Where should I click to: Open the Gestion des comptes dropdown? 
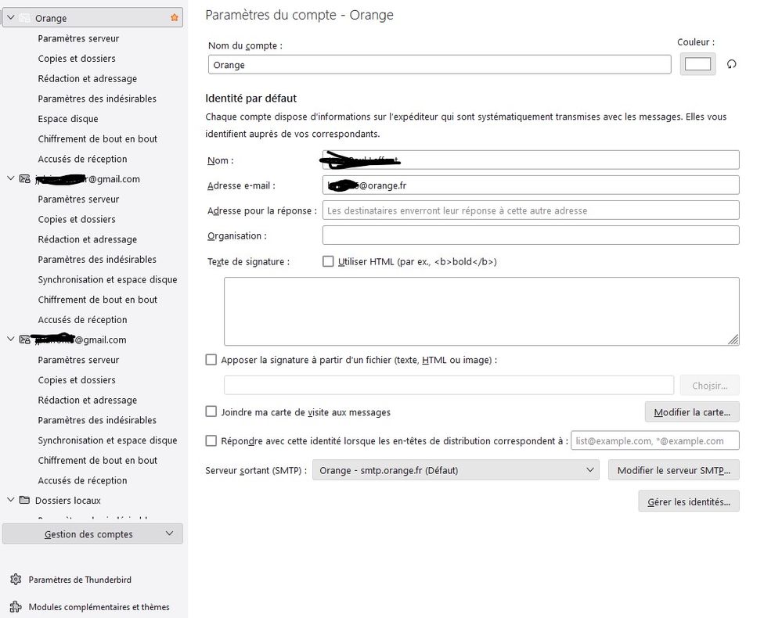click(92, 534)
